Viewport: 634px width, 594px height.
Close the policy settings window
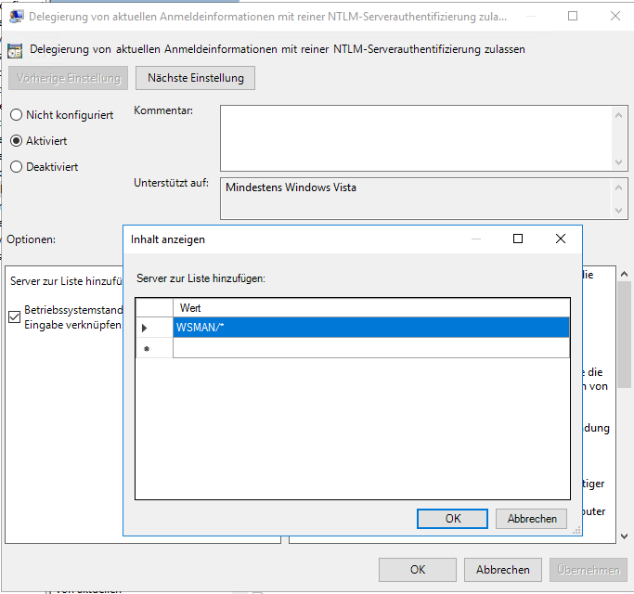pyautogui.click(x=615, y=16)
